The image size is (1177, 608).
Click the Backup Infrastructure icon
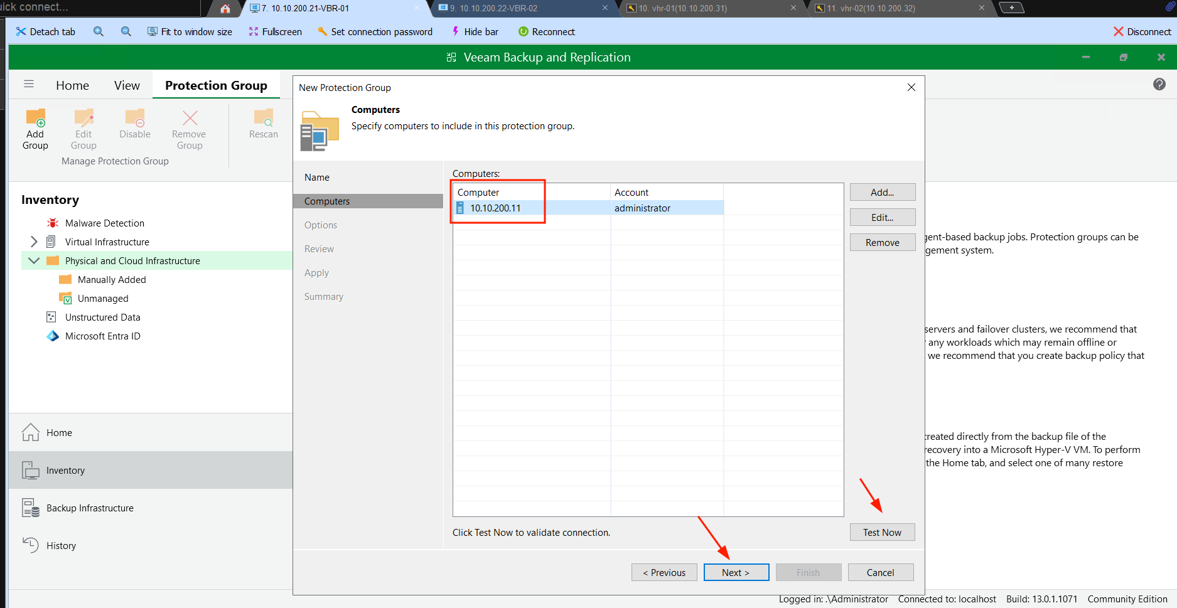[x=31, y=508]
